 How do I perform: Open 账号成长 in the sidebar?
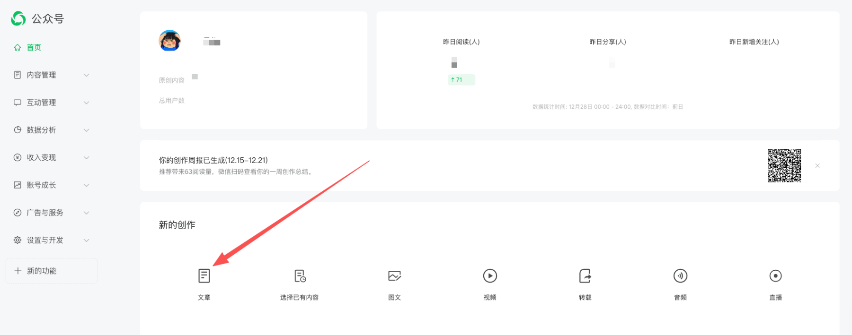point(41,185)
